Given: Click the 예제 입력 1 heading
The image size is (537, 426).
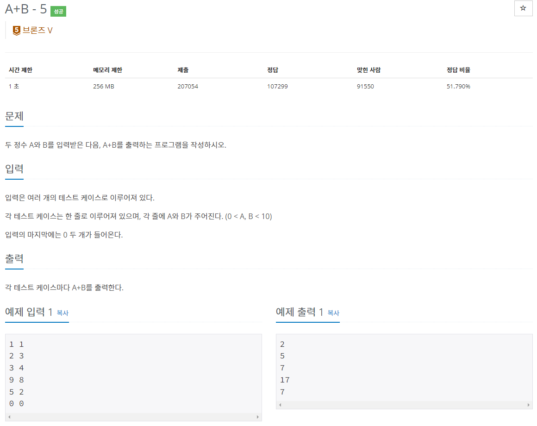Looking at the screenshot, I should [29, 312].
